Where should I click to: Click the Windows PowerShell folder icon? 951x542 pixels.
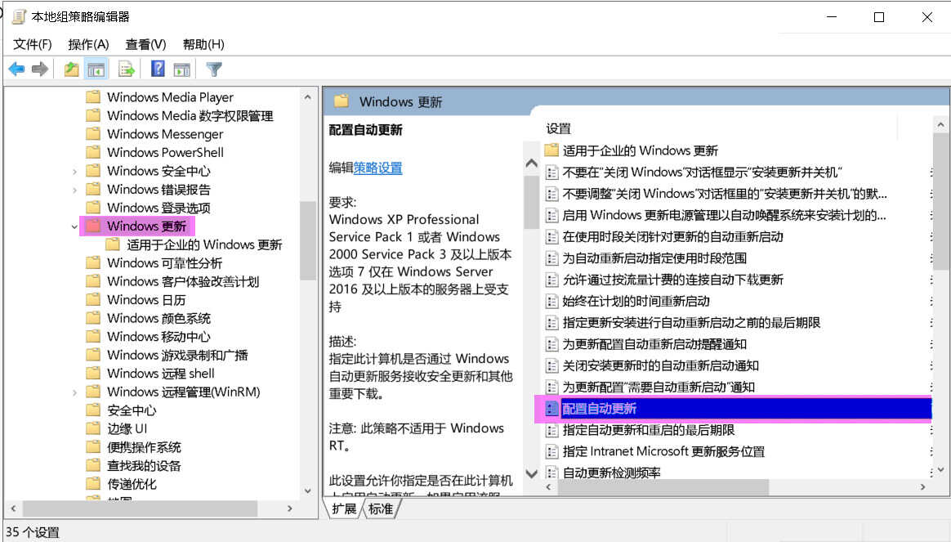[93, 152]
